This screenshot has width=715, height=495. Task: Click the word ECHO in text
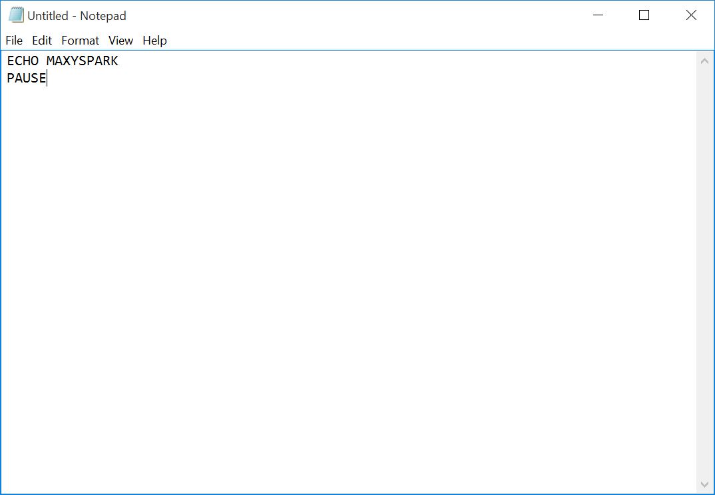[23, 61]
